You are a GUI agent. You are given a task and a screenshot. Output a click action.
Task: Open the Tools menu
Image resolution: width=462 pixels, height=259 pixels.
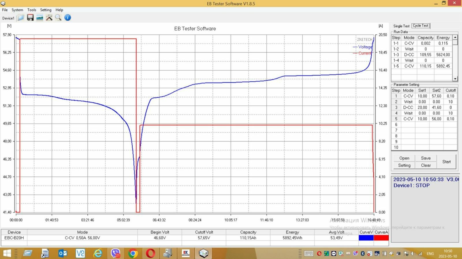(x=32, y=10)
